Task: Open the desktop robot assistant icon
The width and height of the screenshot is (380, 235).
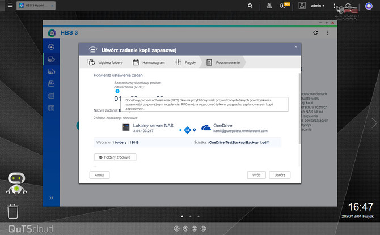Action: [x=16, y=184]
